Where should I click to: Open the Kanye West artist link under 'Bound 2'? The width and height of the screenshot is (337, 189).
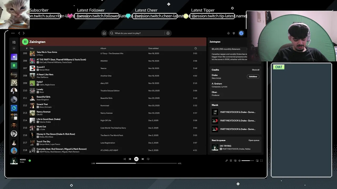pyautogui.click(x=44, y=70)
